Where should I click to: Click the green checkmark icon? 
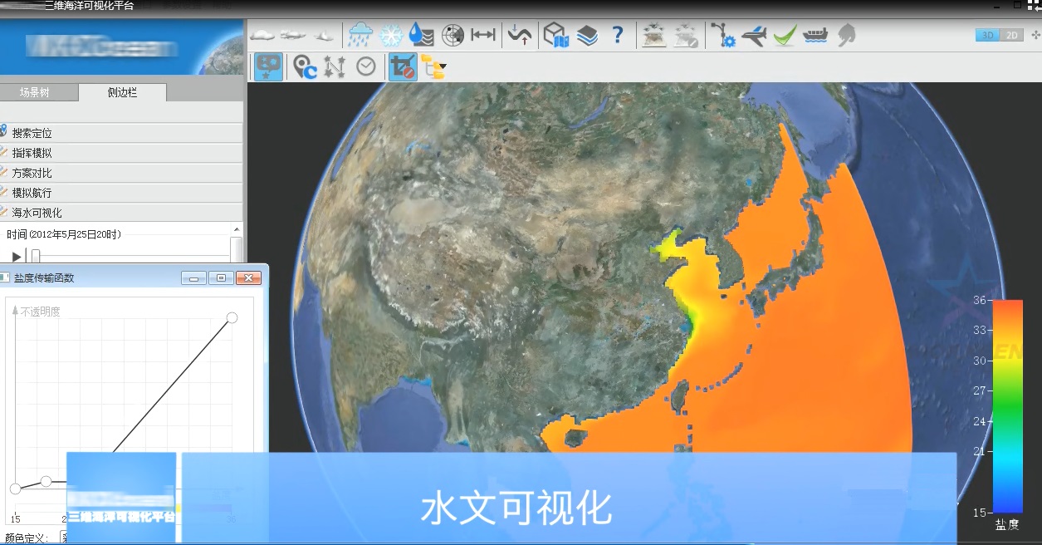tap(785, 36)
